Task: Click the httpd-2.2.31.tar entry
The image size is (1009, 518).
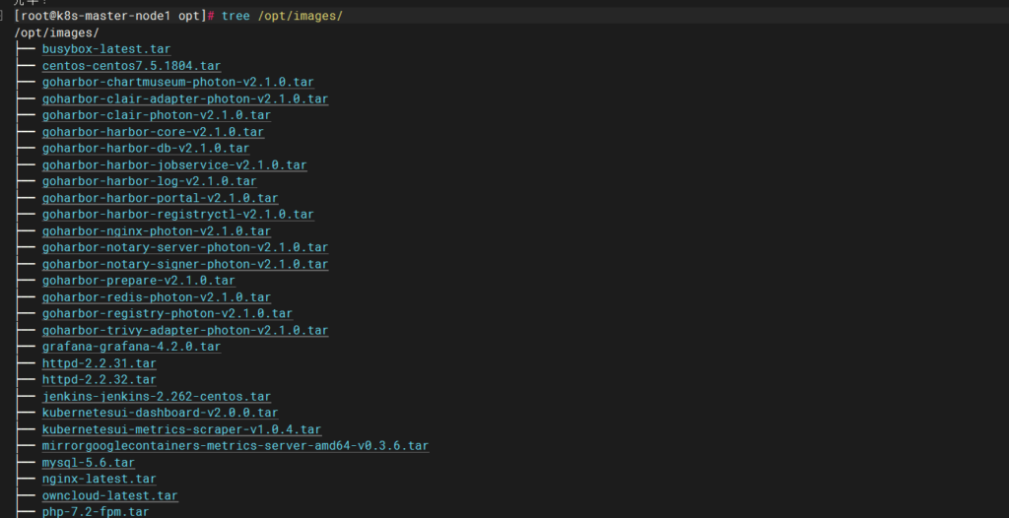Action: click(99, 363)
